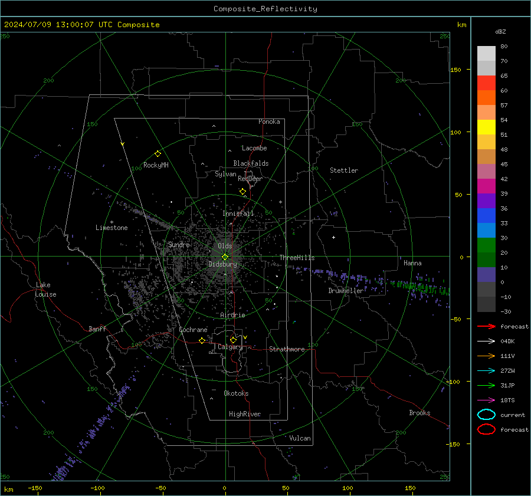The width and height of the screenshot is (531, 496).
Task: Click the Banff city label
Action: pos(97,329)
